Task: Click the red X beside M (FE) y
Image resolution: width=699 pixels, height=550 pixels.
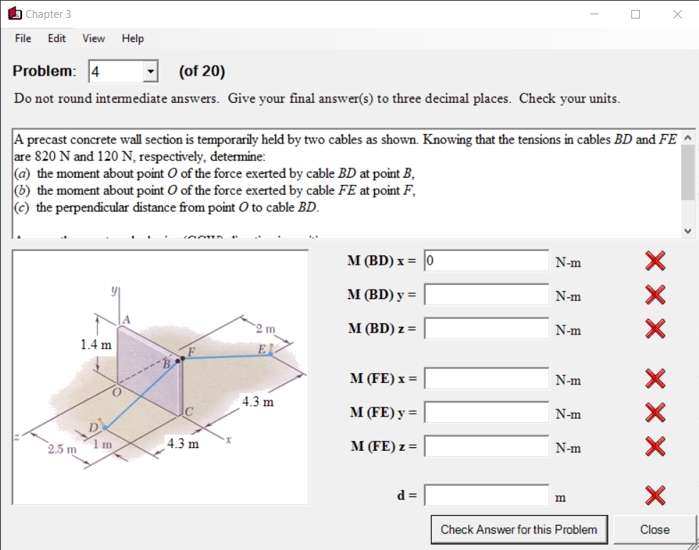Action: [x=655, y=412]
